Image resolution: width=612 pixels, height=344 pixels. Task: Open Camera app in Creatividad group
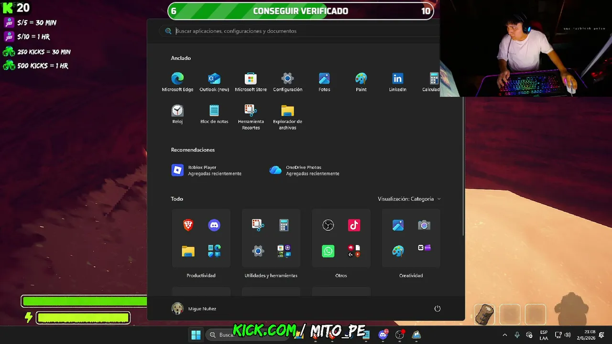click(424, 225)
